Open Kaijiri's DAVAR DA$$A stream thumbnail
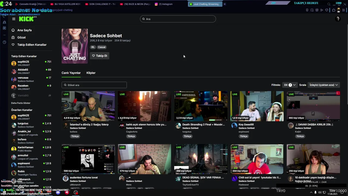The height and width of the screenshot is (196, 348). point(313,106)
